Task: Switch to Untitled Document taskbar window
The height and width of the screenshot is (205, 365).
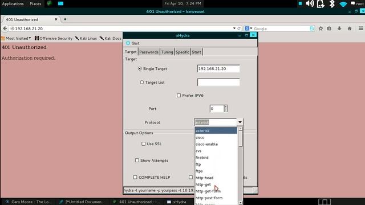Action: point(82,202)
